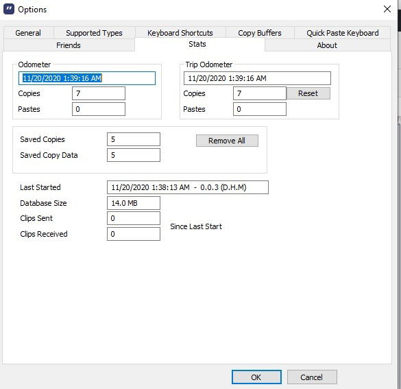
Task: Click the Odometer date field
Action: [87, 78]
